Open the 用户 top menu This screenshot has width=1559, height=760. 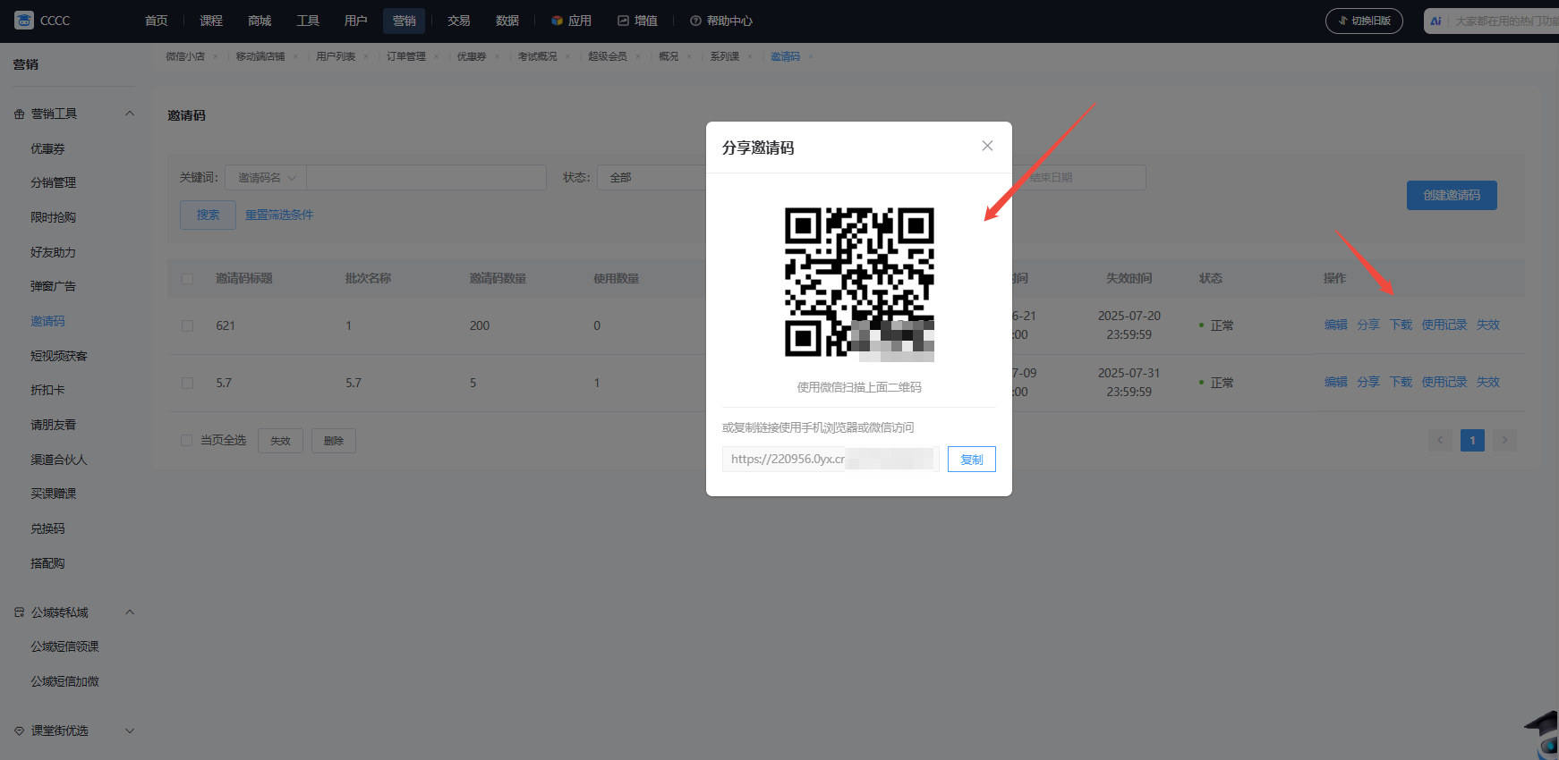pos(355,21)
